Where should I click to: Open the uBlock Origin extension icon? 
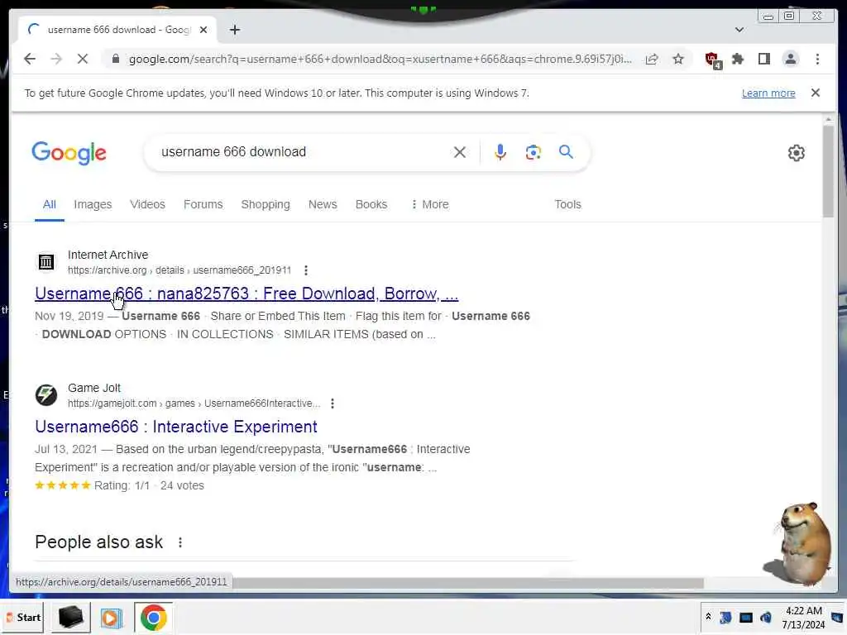(x=713, y=60)
